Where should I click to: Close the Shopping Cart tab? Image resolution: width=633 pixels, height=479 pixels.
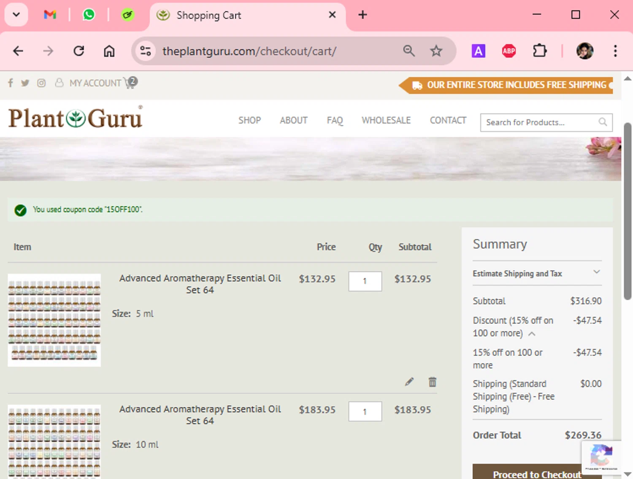[332, 15]
